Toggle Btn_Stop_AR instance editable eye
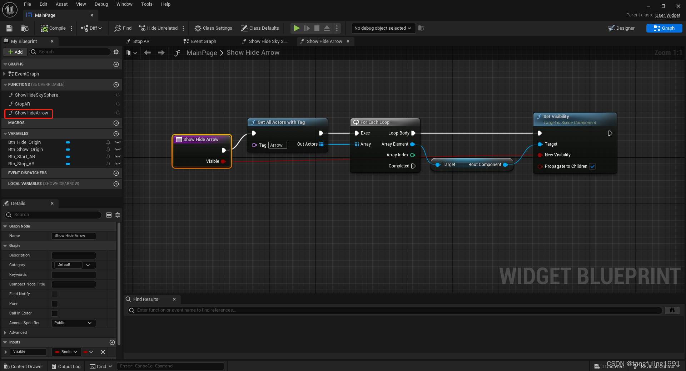Viewport: 686px width, 371px height. tap(118, 164)
